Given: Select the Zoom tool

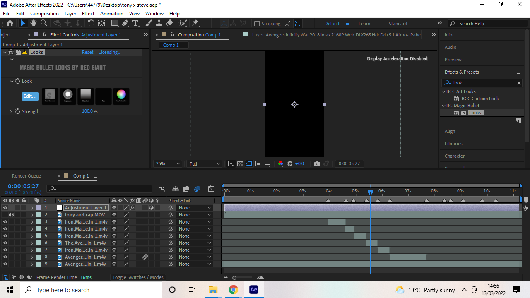Looking at the screenshot, I should (x=43, y=23).
